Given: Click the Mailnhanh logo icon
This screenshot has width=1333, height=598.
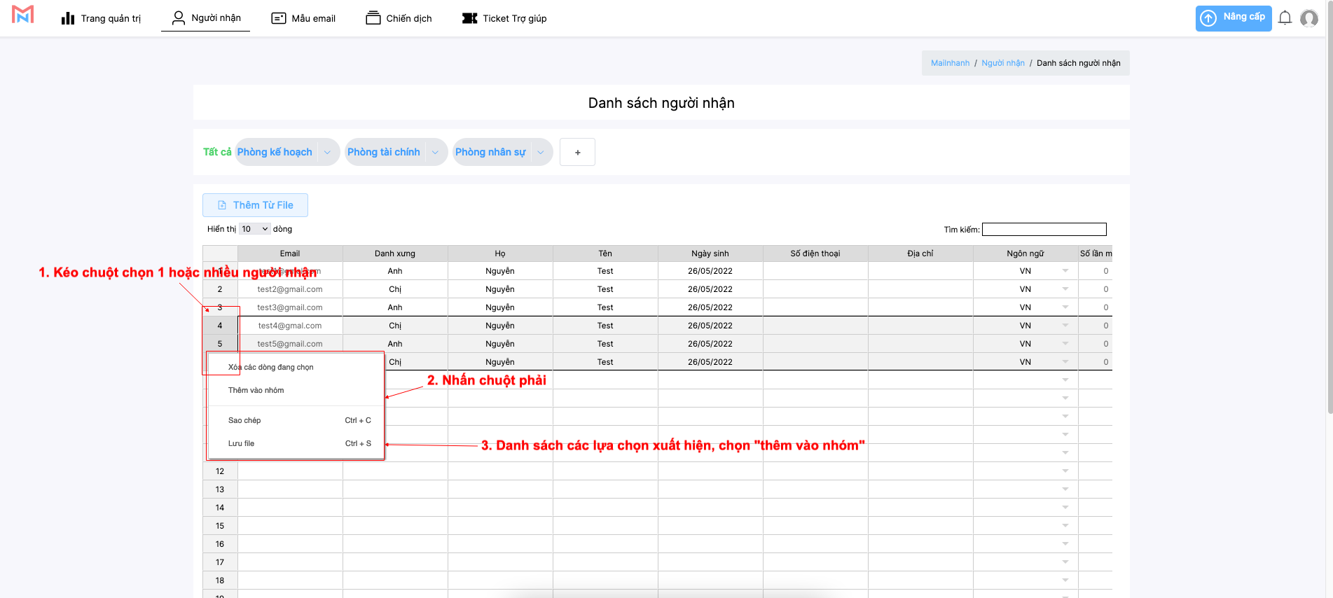Looking at the screenshot, I should 22,15.
